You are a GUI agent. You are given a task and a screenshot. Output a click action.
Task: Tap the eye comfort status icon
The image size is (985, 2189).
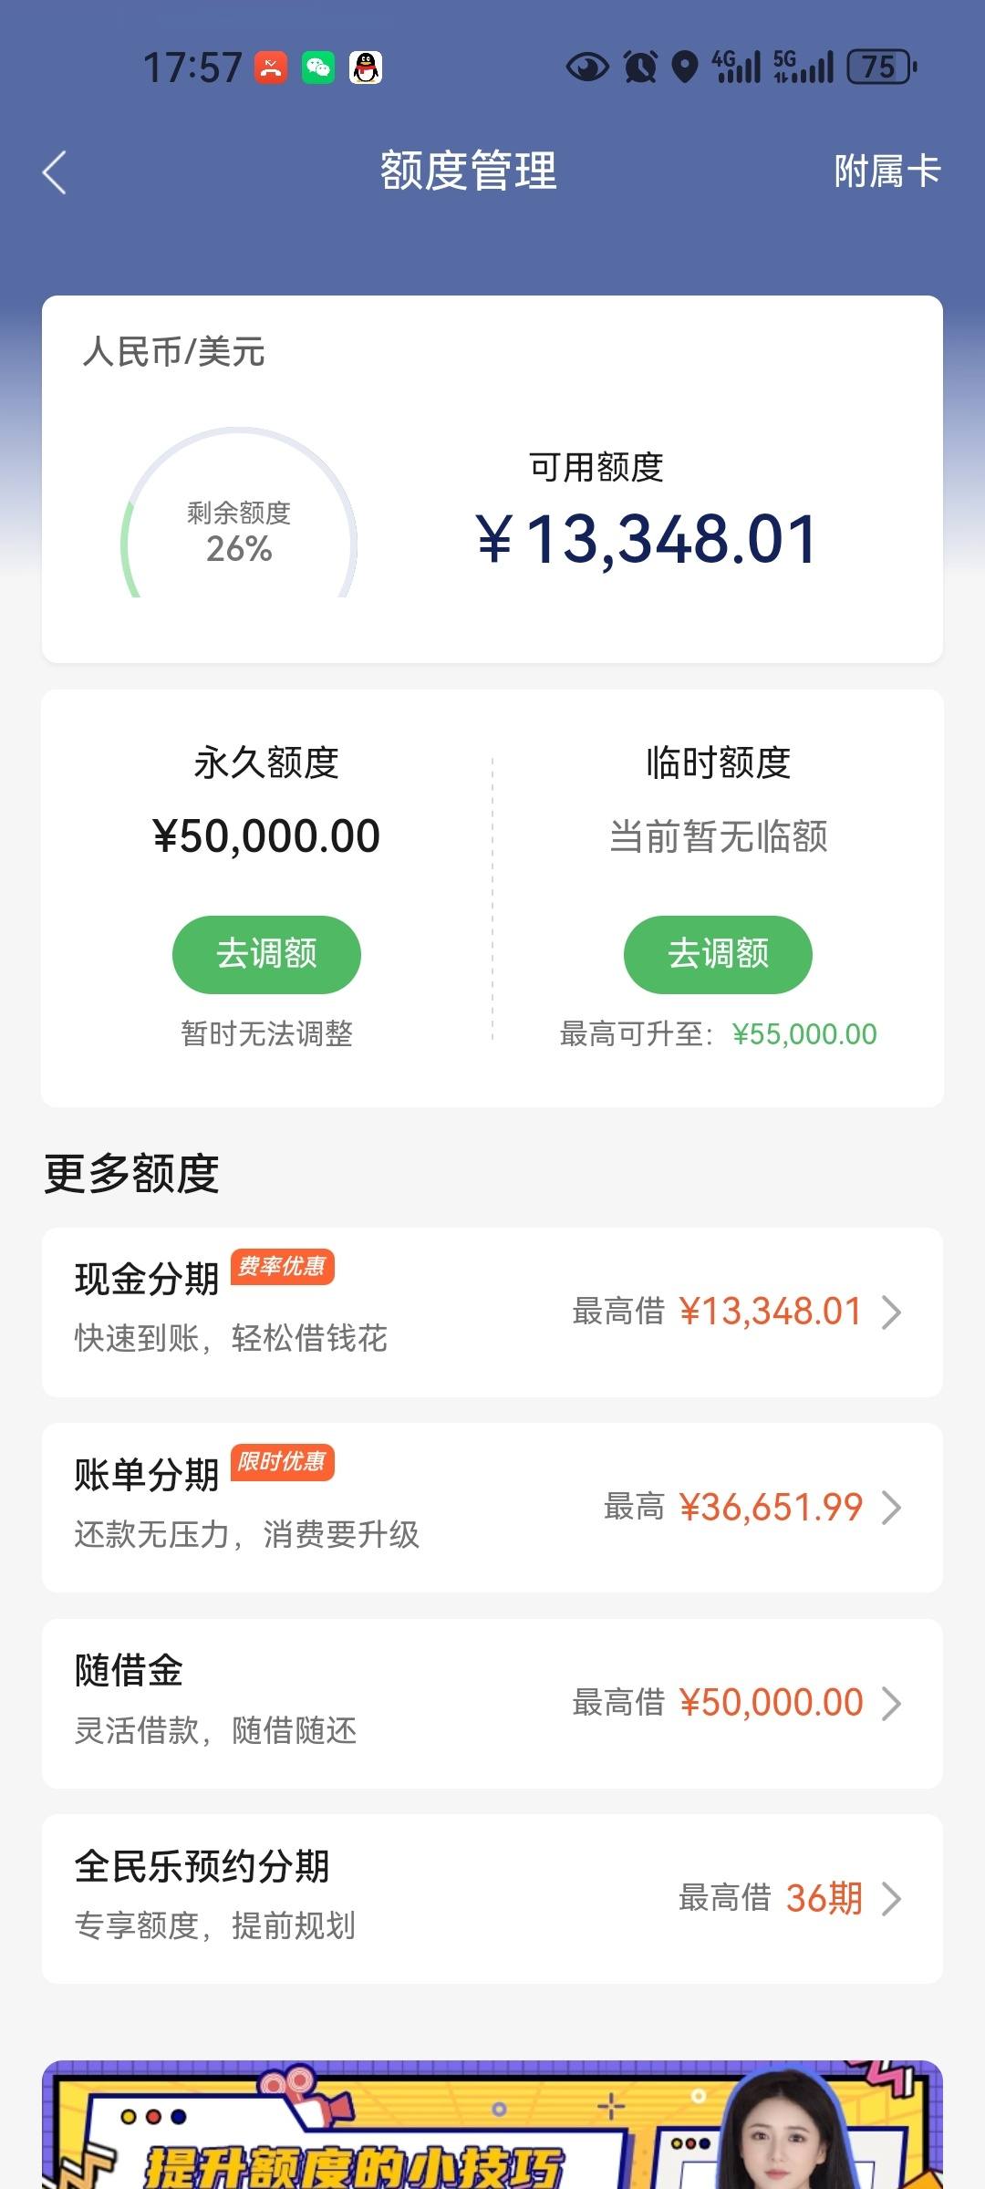tap(587, 67)
